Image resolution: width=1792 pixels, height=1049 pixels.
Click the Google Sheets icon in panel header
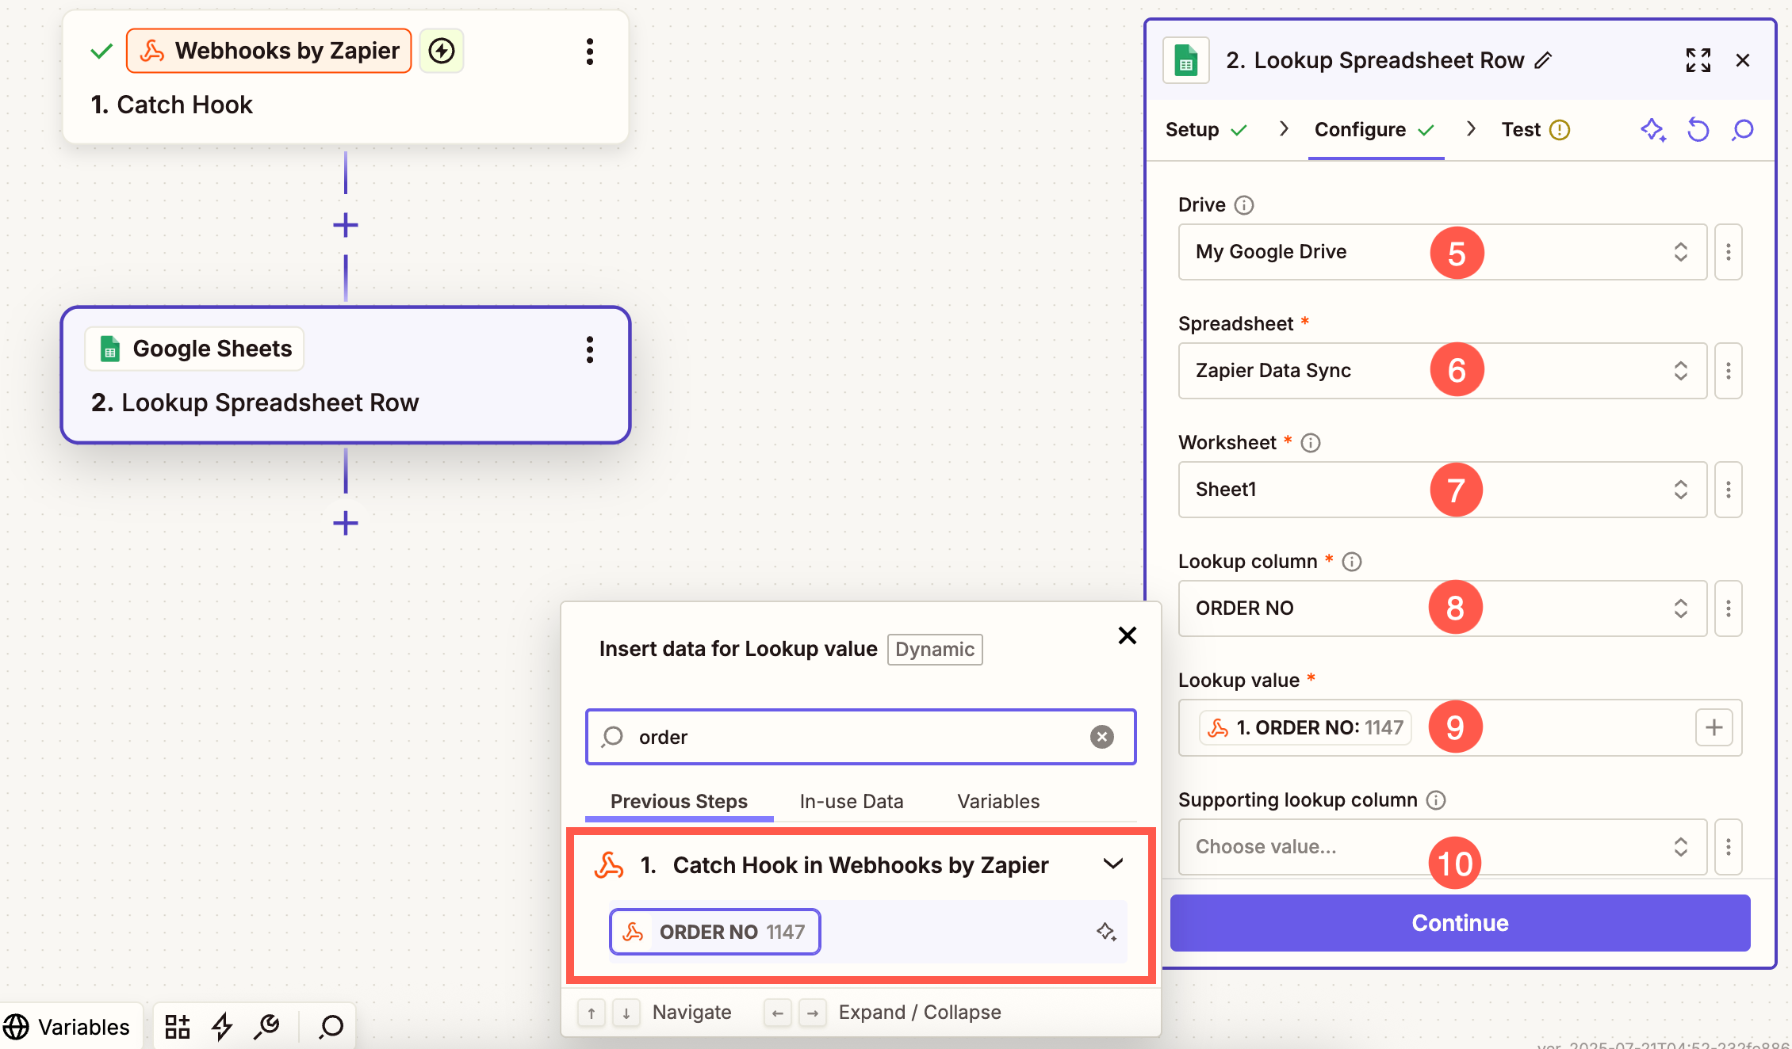point(1185,60)
